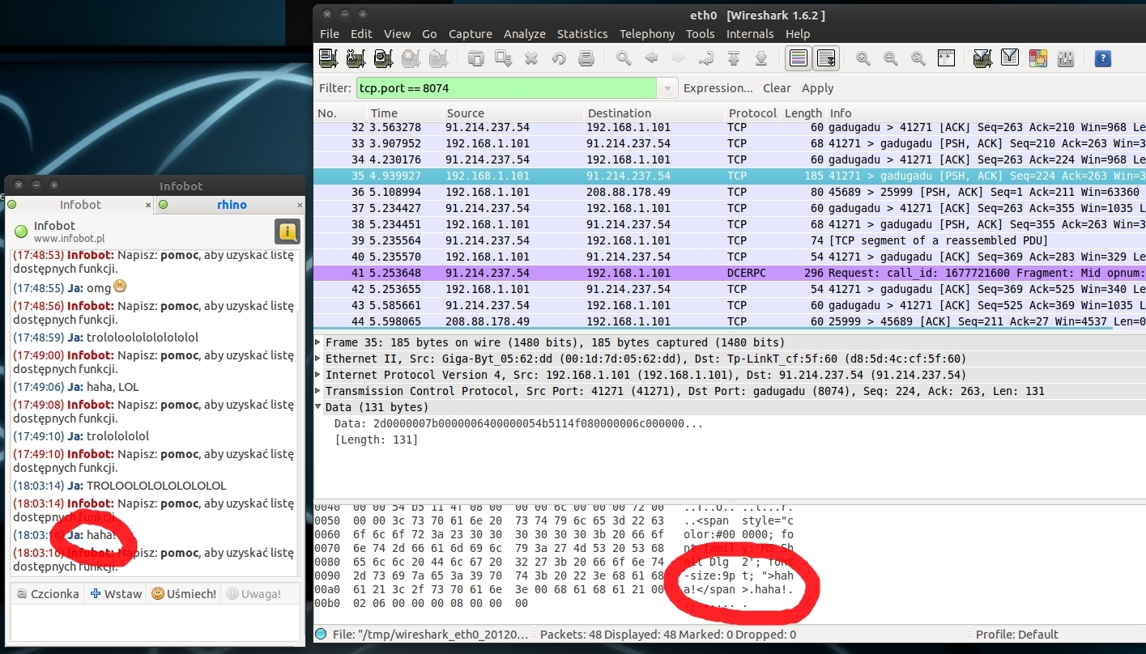
Task: Open the Capture menu
Action: coord(471,34)
